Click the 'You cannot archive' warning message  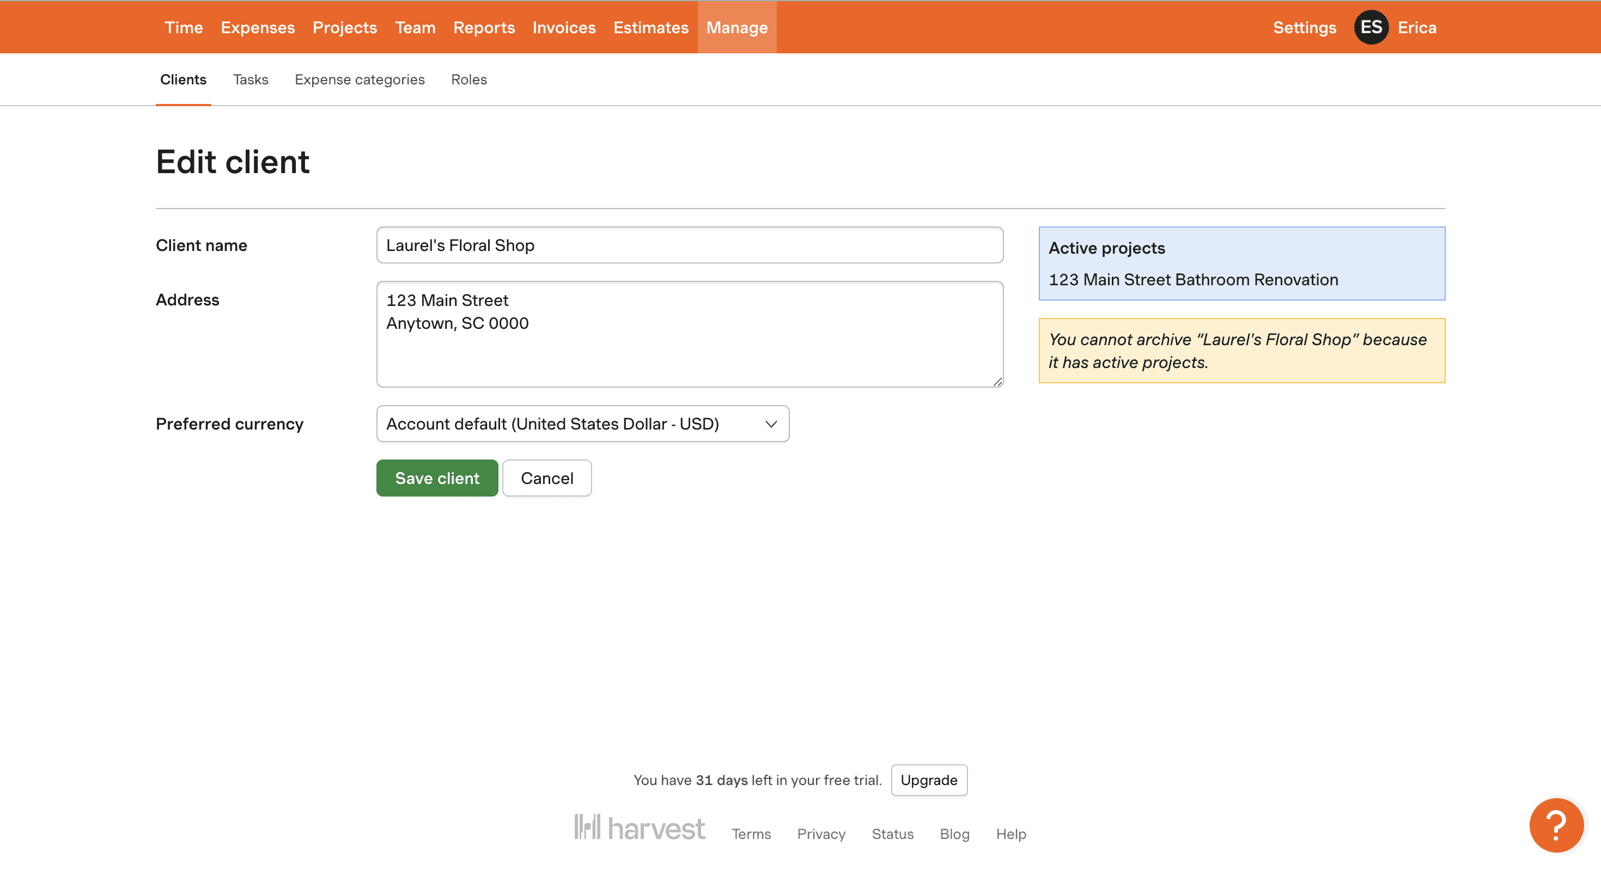tap(1241, 350)
